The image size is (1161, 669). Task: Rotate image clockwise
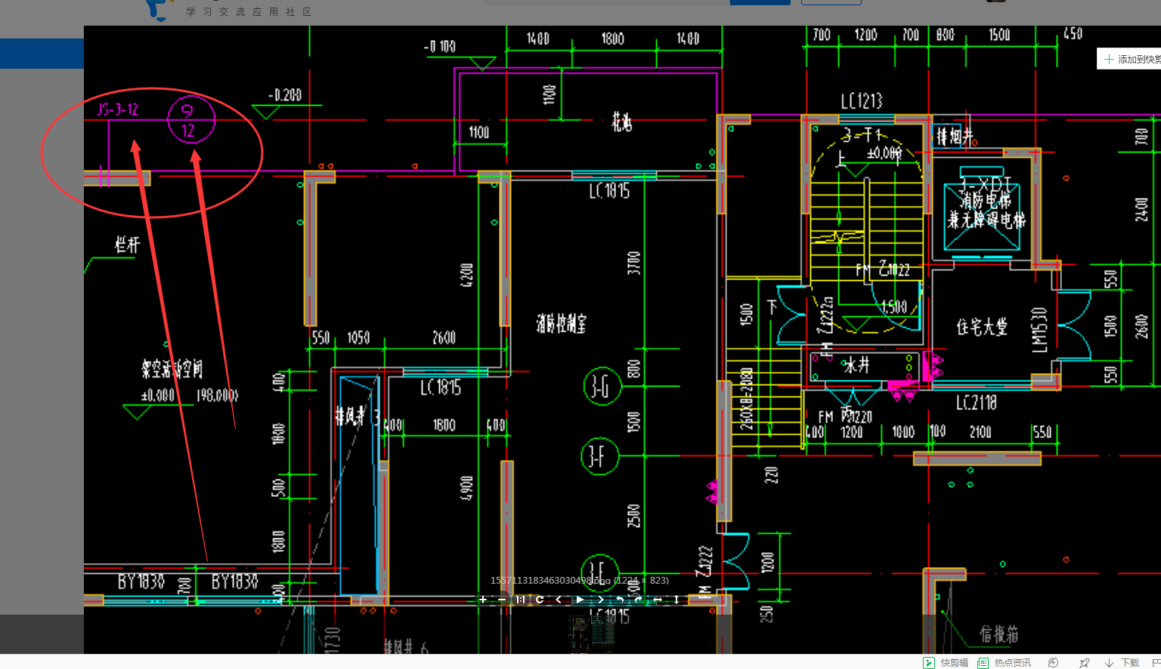[x=639, y=600]
